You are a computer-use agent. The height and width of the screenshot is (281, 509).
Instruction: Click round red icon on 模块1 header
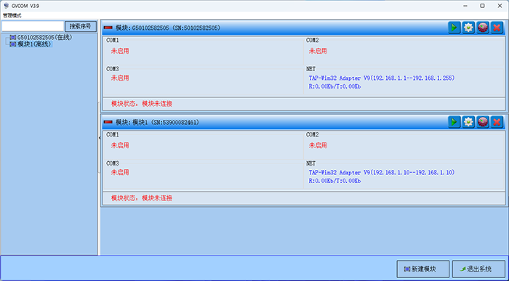pyautogui.click(x=483, y=122)
